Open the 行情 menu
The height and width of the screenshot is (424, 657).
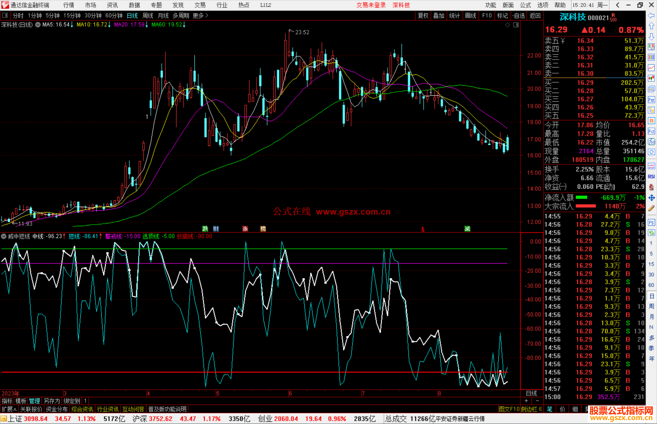(x=69, y=5)
